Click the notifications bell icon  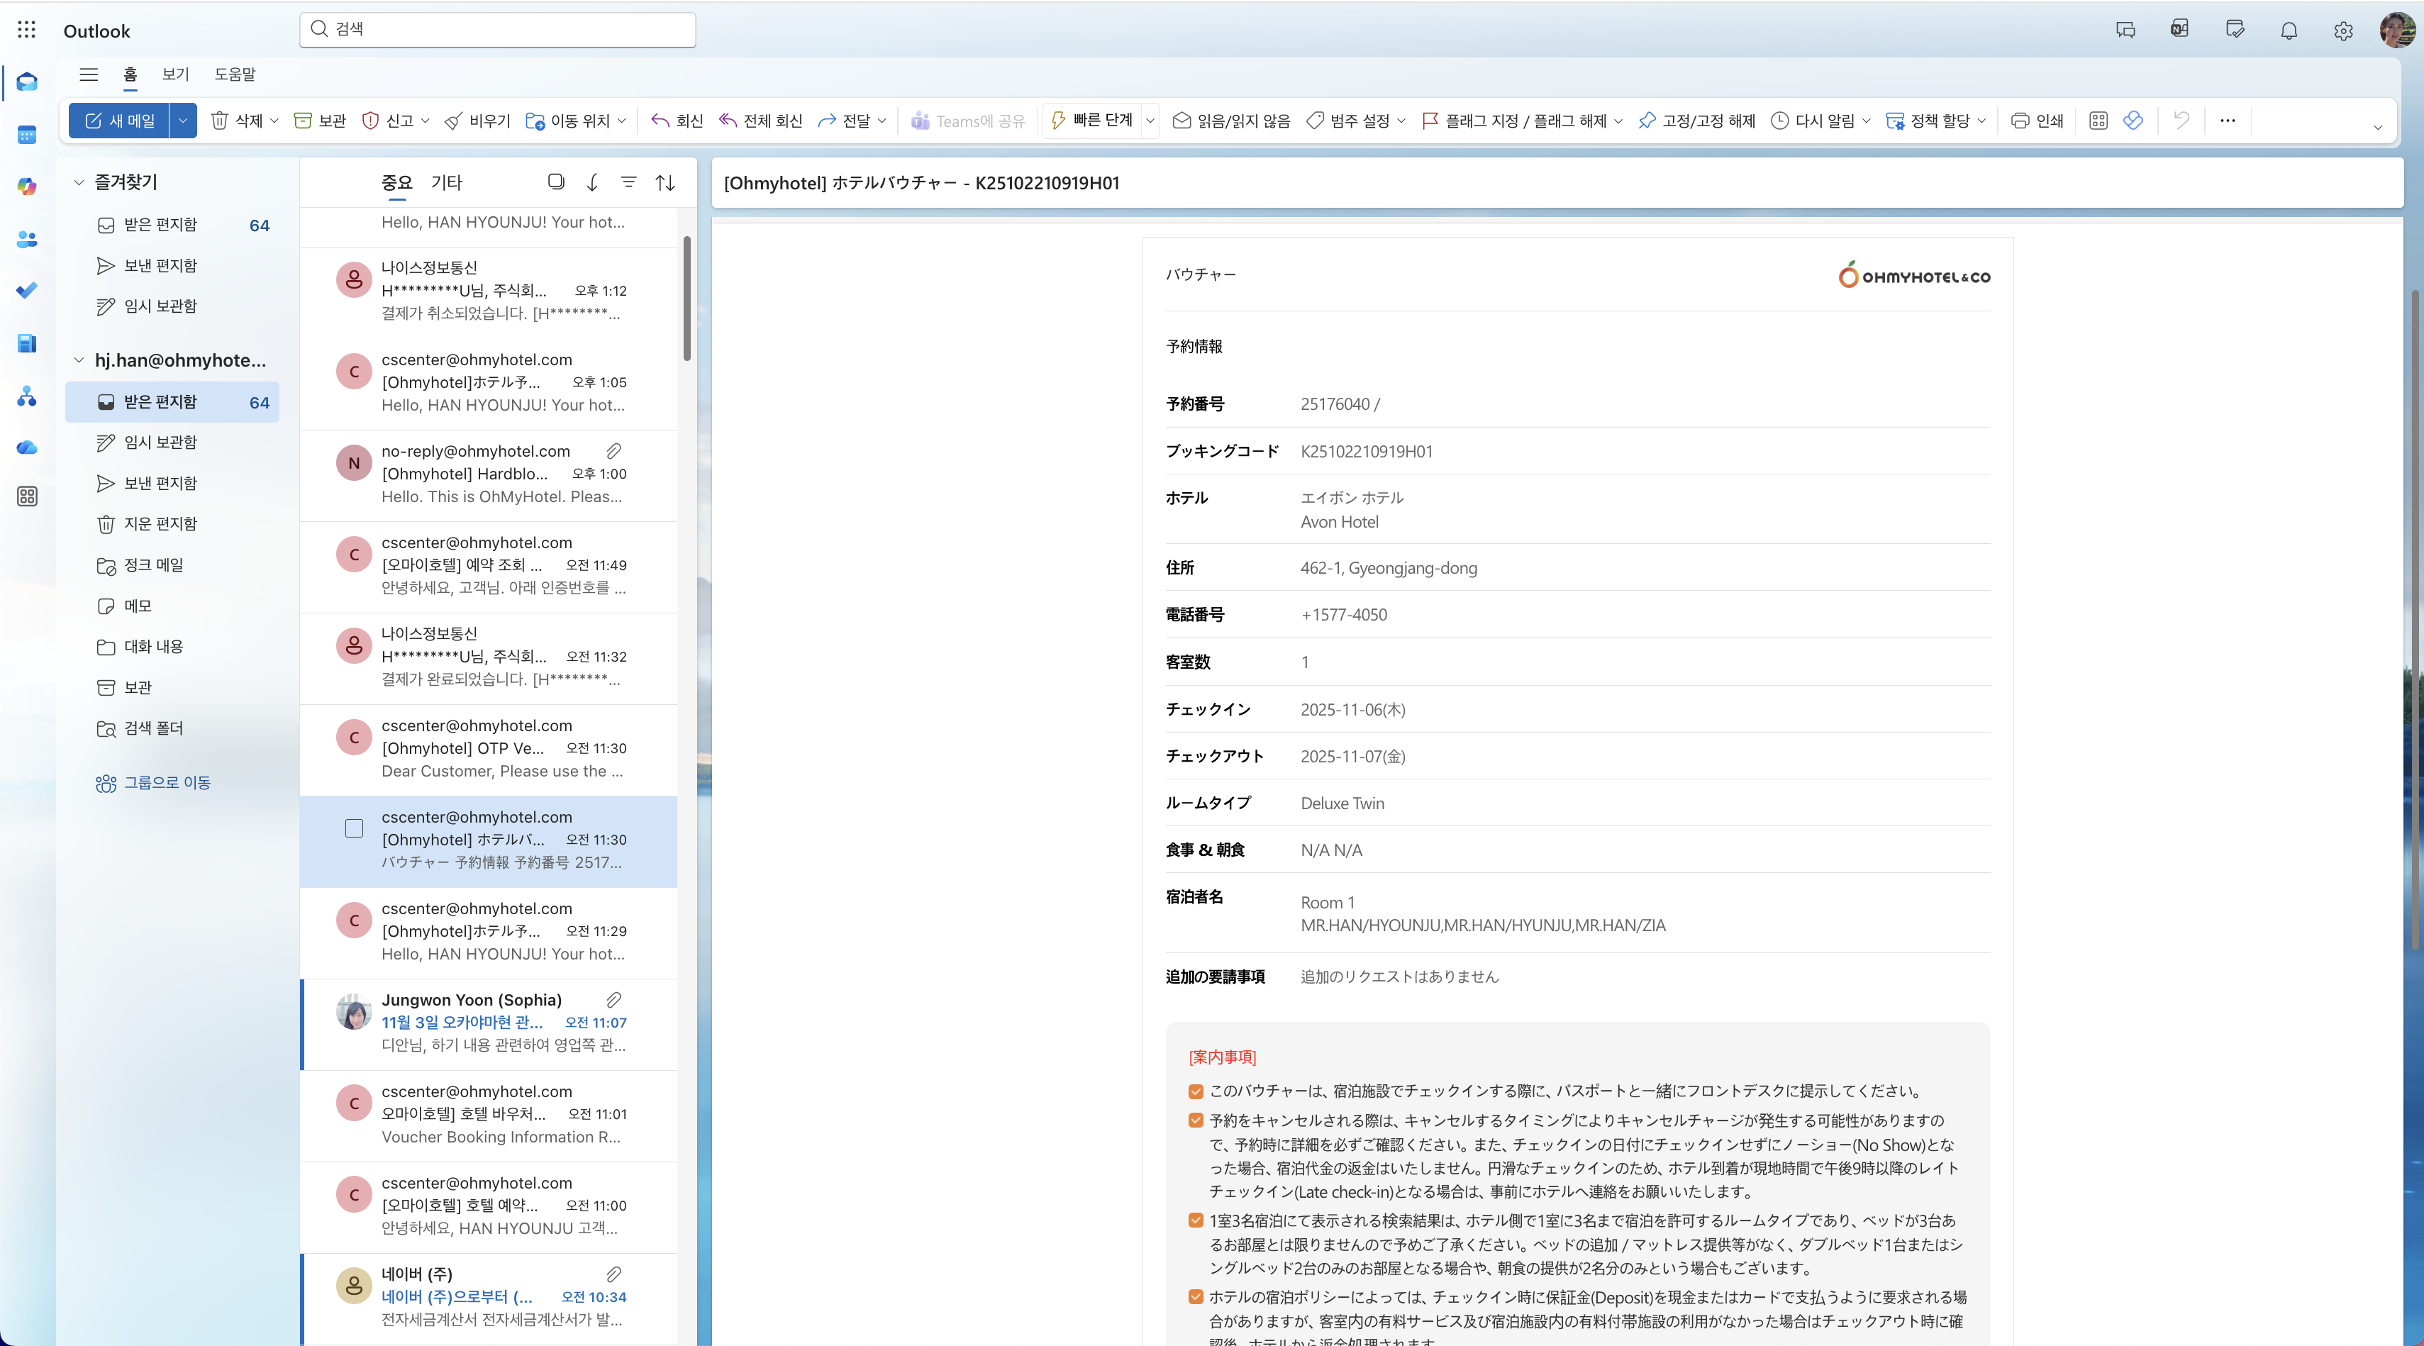2289,30
